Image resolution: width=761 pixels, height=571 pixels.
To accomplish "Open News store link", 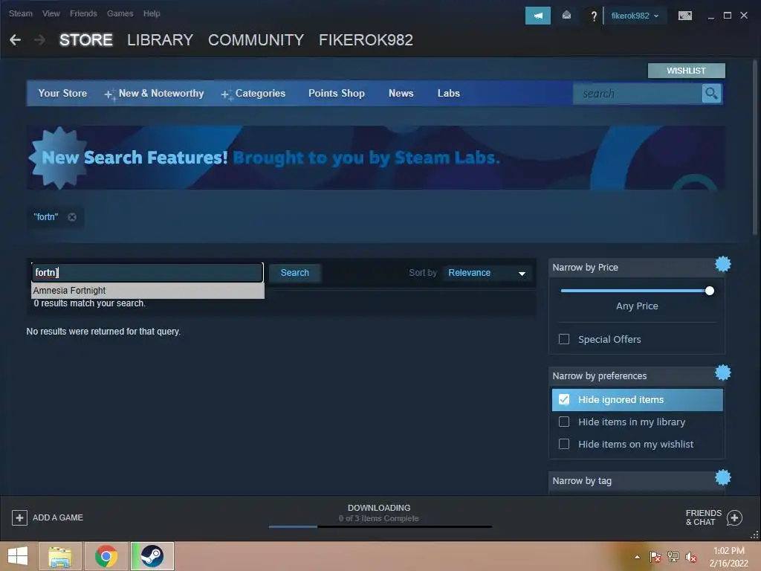I will click(x=401, y=93).
